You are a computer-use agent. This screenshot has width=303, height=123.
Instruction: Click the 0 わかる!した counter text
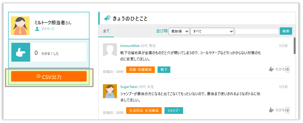click(46, 53)
